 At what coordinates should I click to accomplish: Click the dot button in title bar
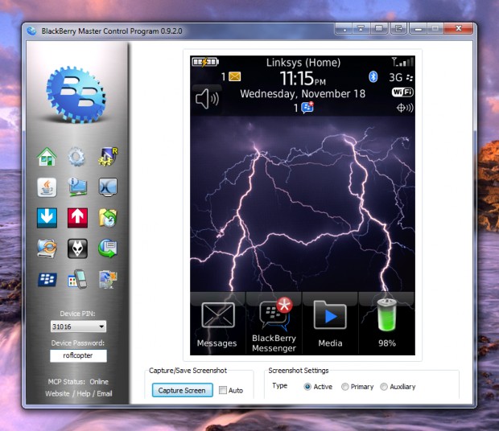click(x=344, y=29)
